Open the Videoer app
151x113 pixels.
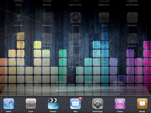pyautogui.click(x=53, y=104)
